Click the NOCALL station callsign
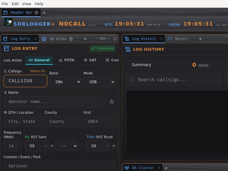Viewport: 228px width, 171px height. pos(72,24)
